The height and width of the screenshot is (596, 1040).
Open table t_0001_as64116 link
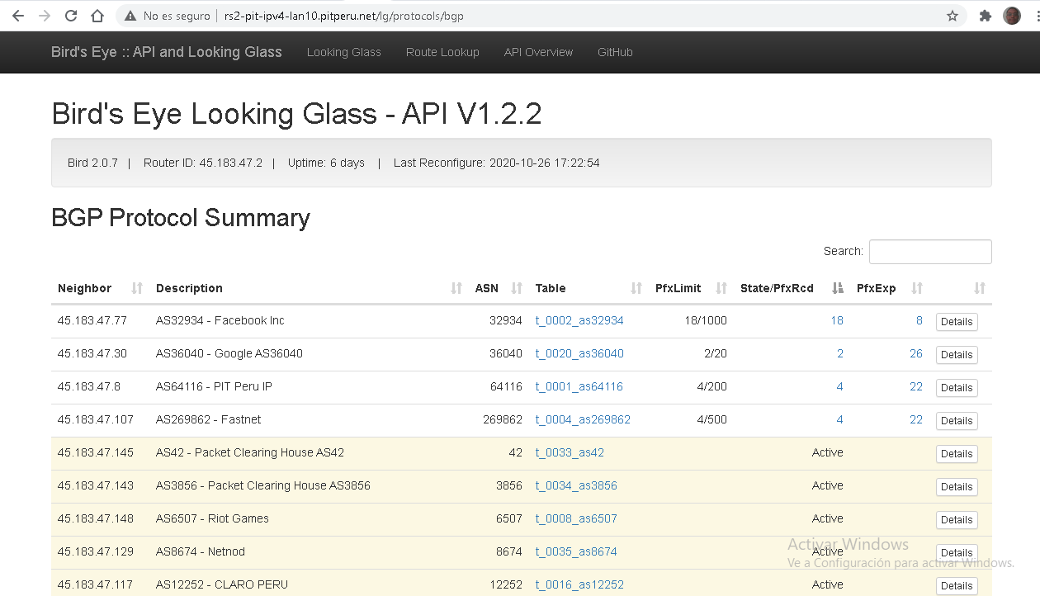coord(579,386)
